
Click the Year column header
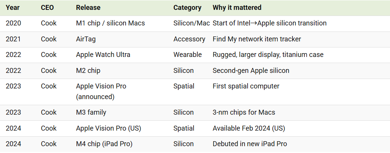tap(13, 8)
